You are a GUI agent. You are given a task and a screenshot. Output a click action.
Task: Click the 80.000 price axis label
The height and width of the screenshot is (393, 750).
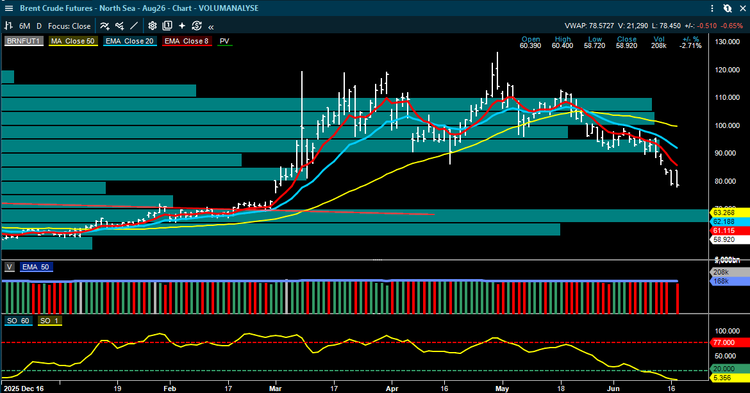click(x=727, y=181)
